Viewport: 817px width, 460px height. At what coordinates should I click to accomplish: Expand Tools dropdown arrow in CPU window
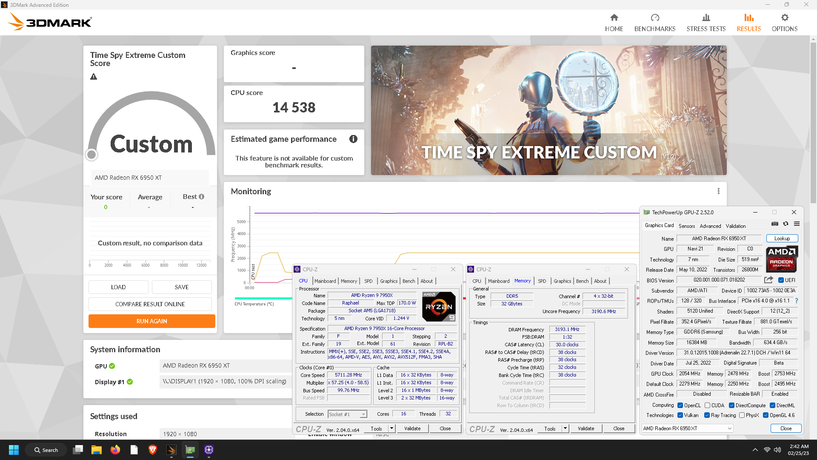(391, 428)
